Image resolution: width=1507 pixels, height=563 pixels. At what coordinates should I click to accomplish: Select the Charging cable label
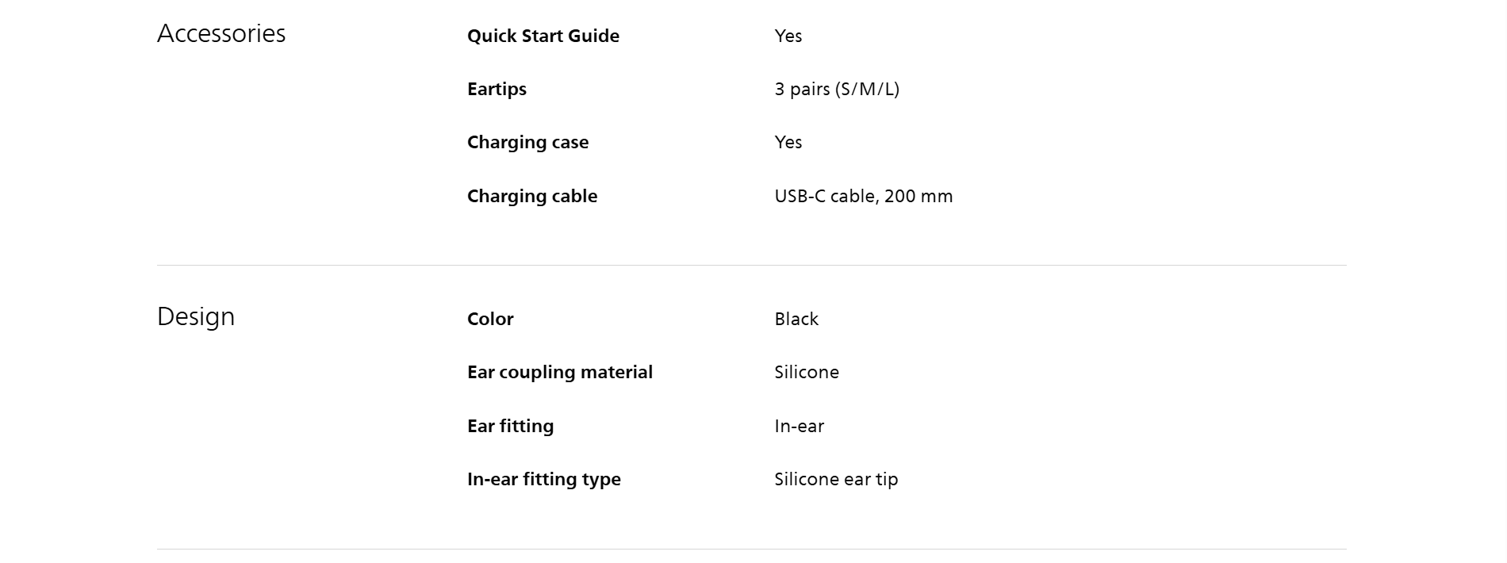click(x=532, y=196)
